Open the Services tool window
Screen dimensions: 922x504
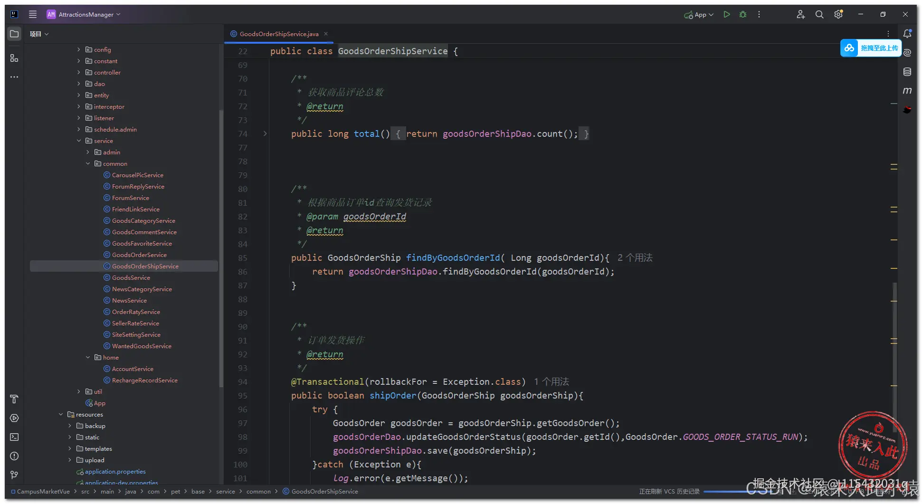(14, 418)
